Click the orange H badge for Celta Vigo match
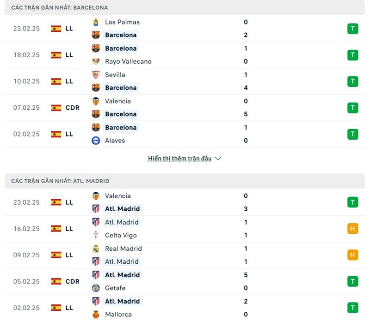The height and width of the screenshot is (320, 370). [x=352, y=229]
